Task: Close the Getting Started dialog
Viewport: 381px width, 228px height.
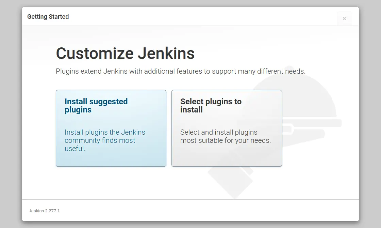Action: (344, 18)
